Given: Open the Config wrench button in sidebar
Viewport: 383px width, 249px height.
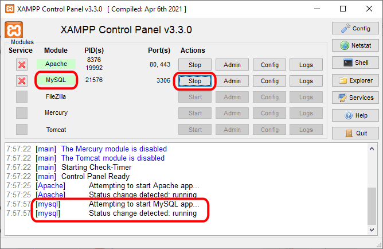Looking at the screenshot, I should coord(355,28).
